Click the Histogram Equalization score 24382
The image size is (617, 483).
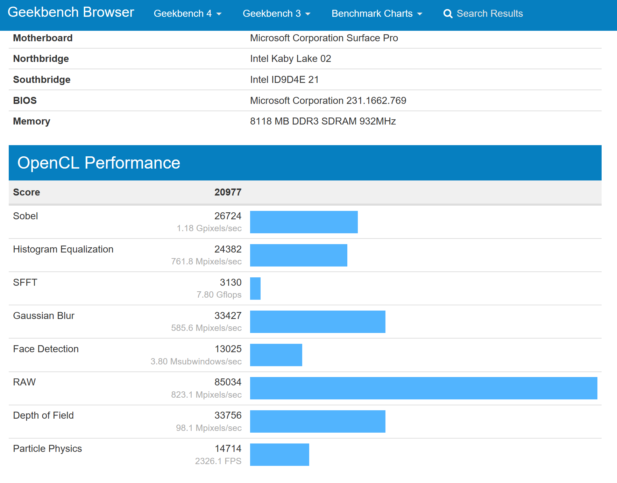click(228, 249)
